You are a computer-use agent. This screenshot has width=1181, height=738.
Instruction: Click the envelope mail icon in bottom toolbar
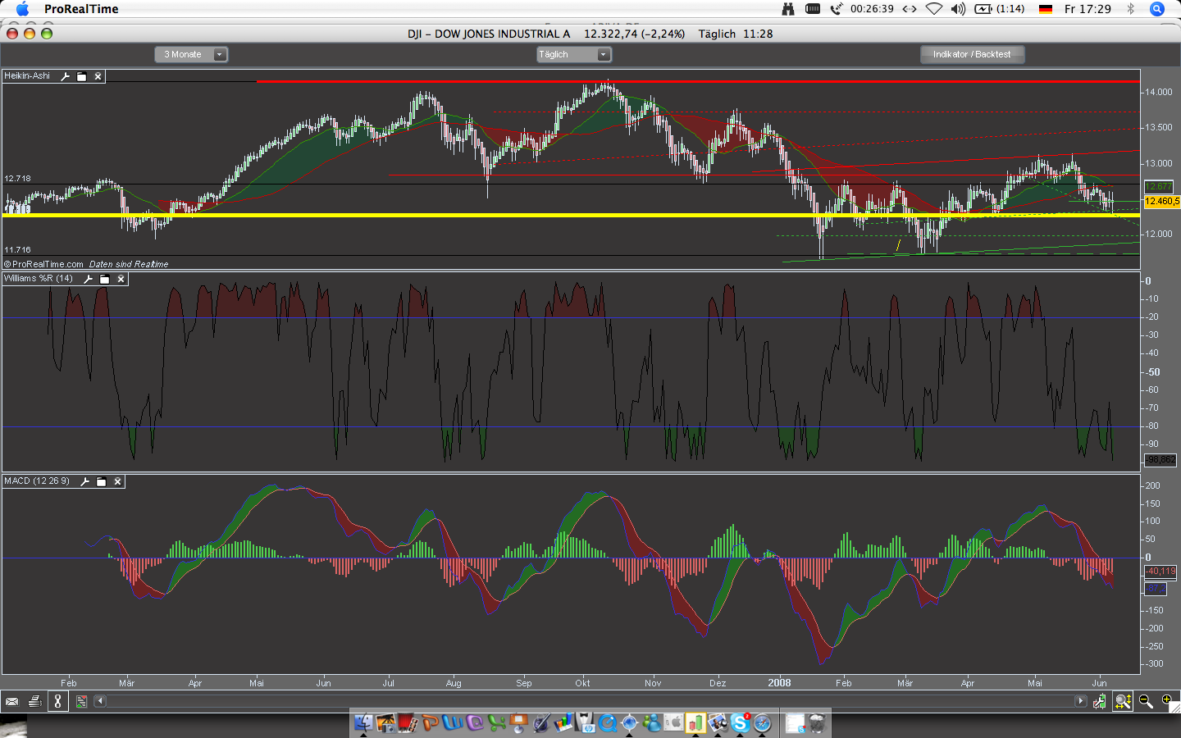(11, 701)
